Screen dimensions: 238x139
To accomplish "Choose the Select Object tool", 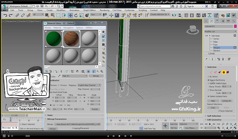I will pyautogui.click(x=47, y=15).
